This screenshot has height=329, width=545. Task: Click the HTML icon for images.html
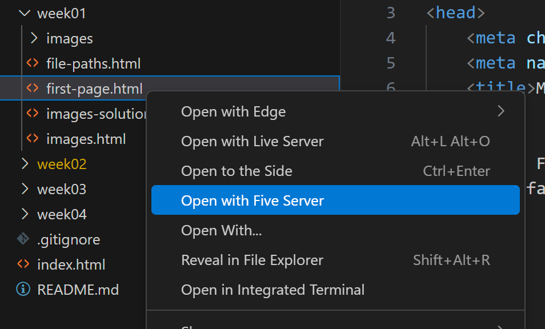tap(31, 139)
